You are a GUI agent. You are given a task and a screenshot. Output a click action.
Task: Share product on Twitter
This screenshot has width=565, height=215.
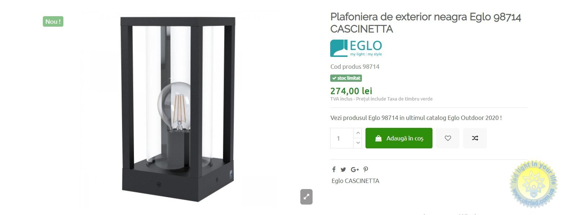(x=343, y=170)
